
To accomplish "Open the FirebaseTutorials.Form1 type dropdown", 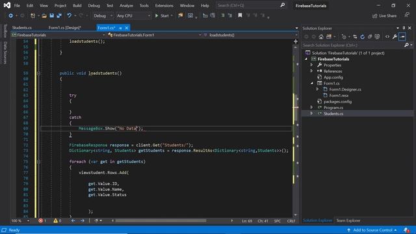I will [155, 35].
